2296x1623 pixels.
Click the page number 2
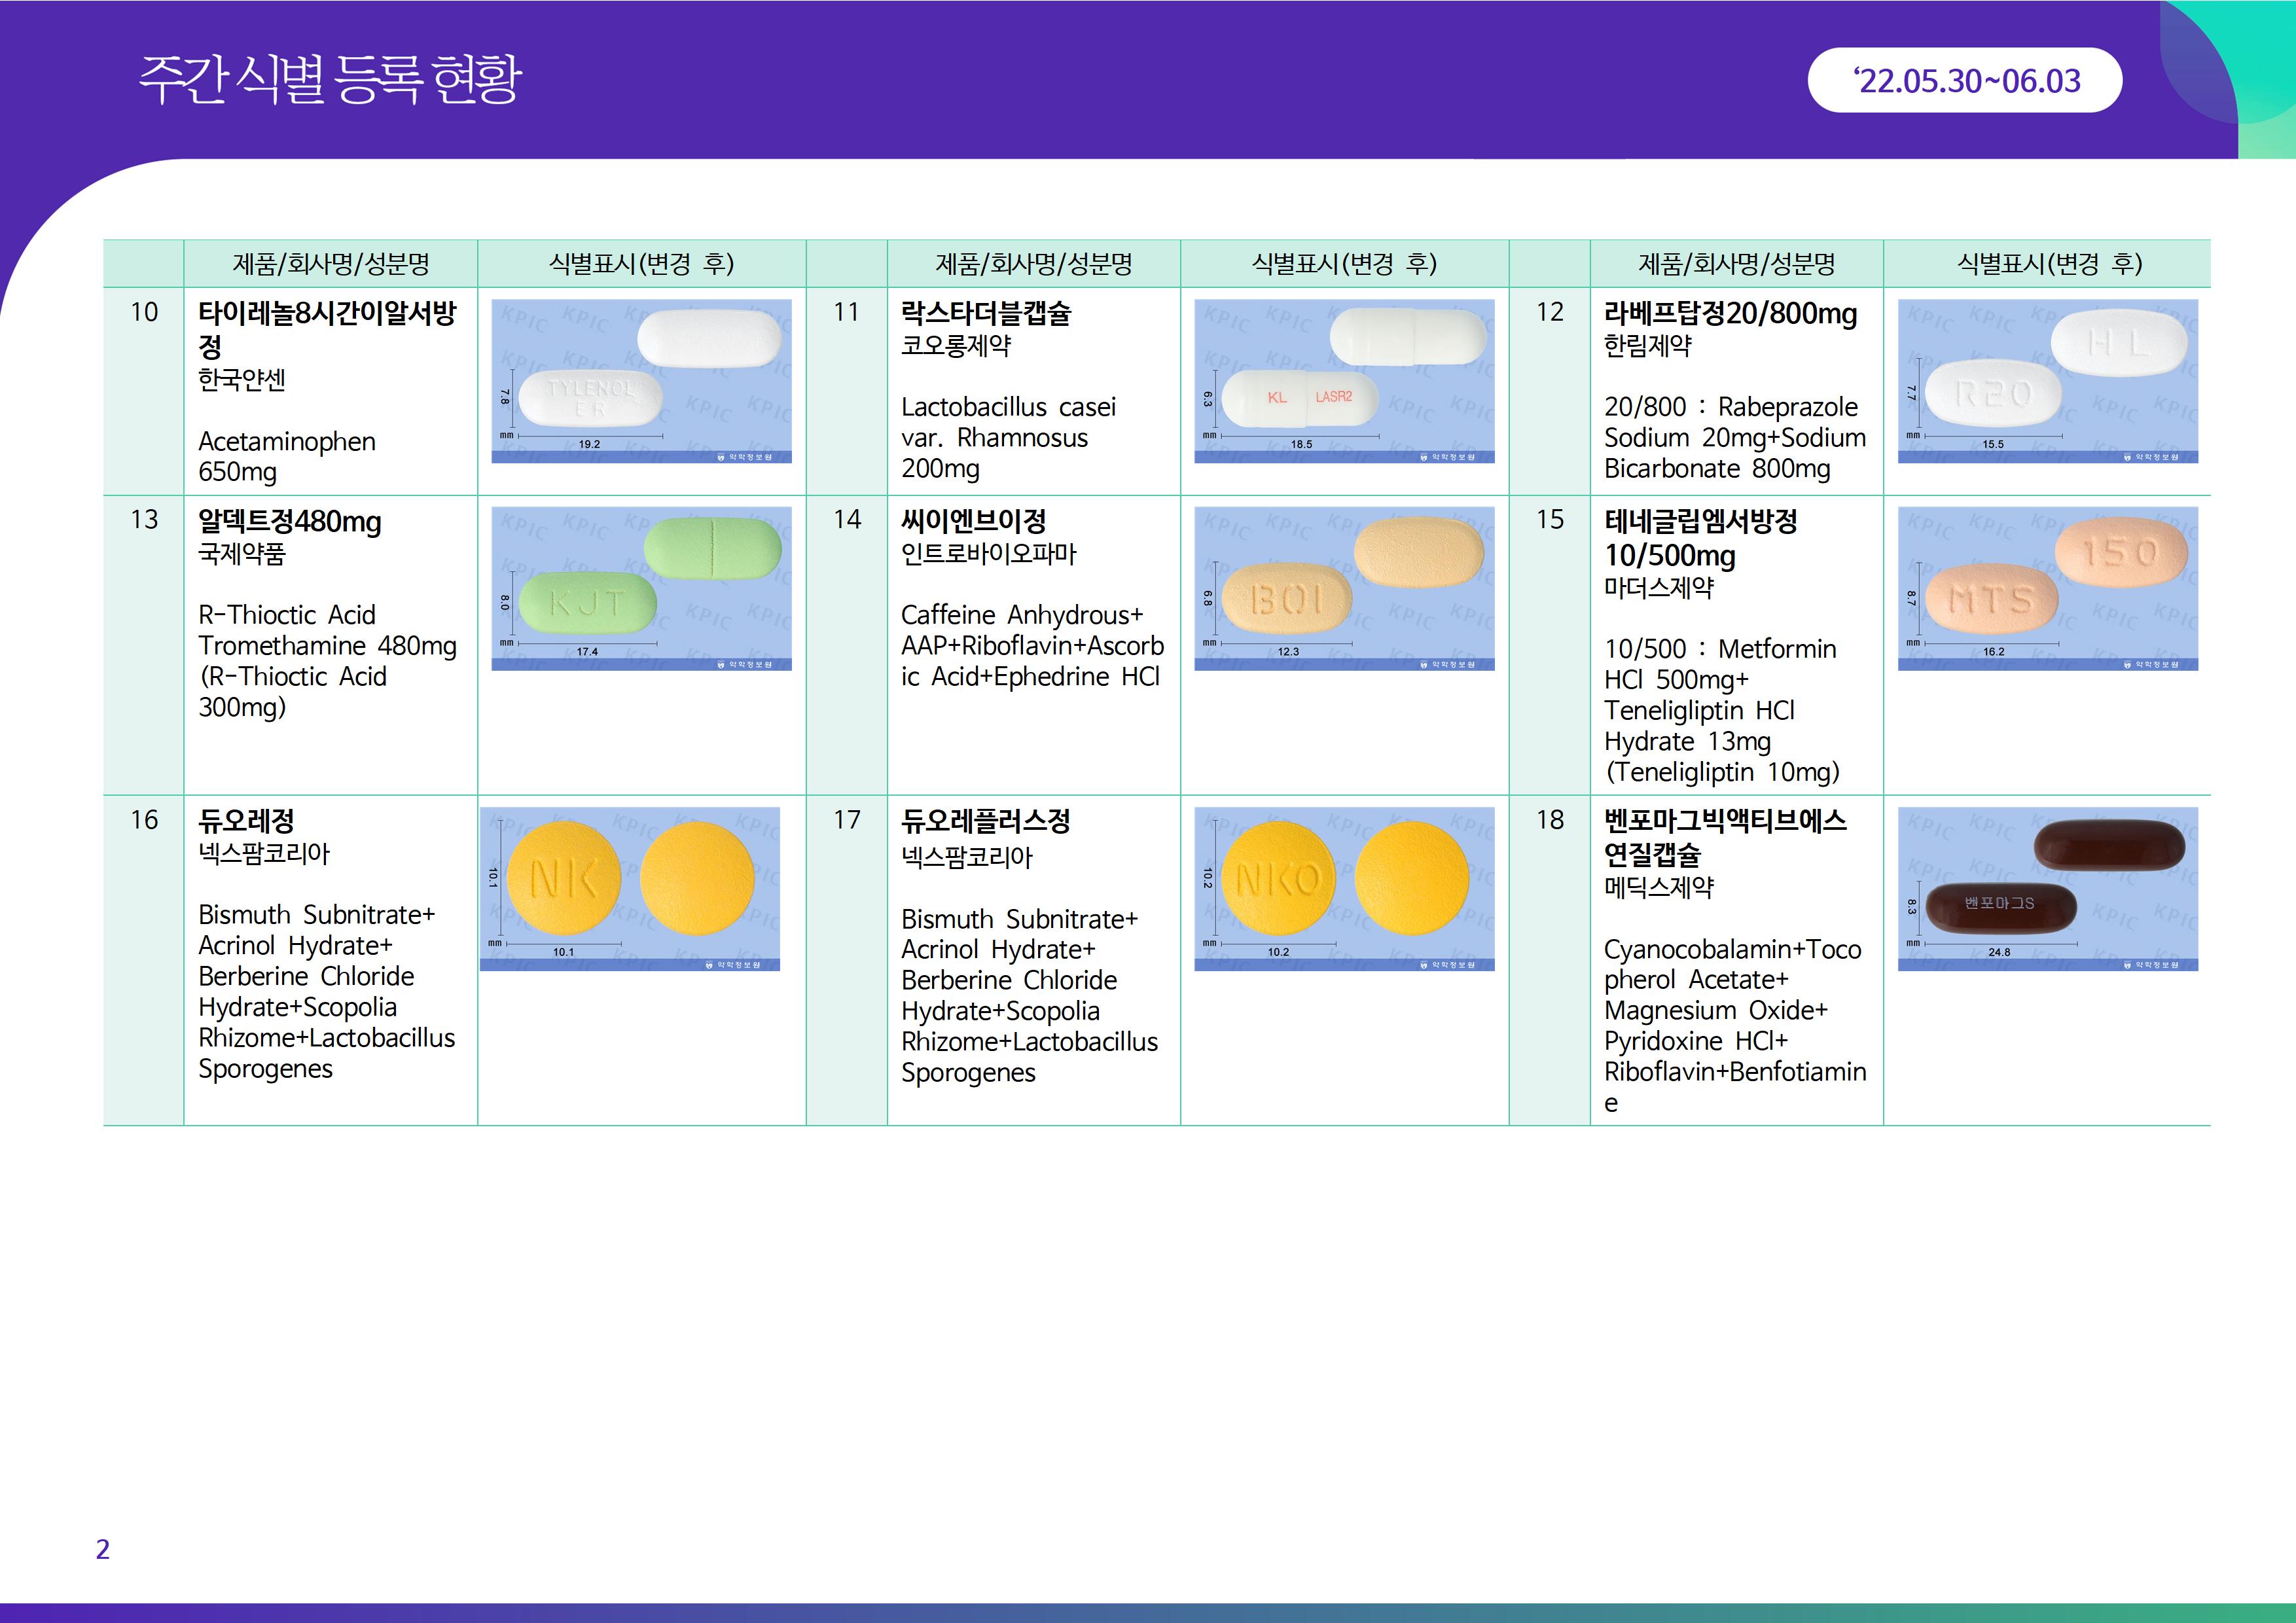102,1549
